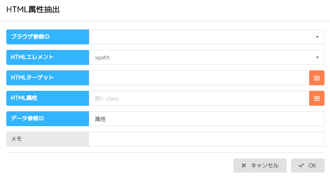Click the HTMLエレメント label
The height and width of the screenshot is (180, 330).
click(x=48, y=57)
